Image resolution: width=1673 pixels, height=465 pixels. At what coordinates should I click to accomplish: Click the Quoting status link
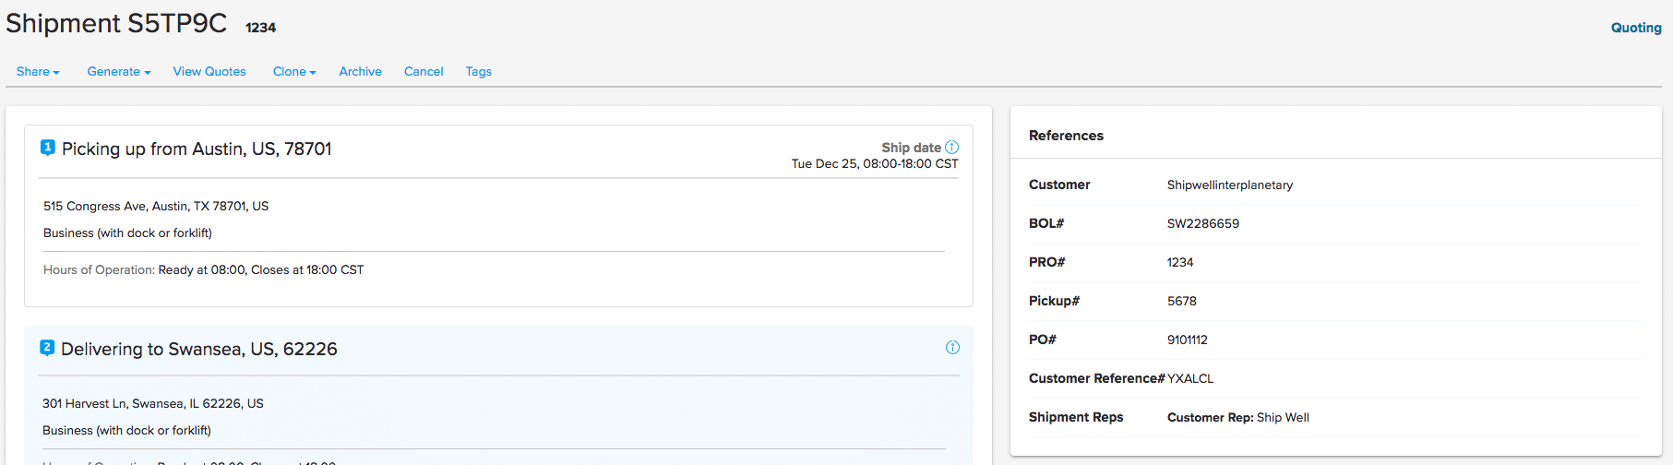point(1635,28)
